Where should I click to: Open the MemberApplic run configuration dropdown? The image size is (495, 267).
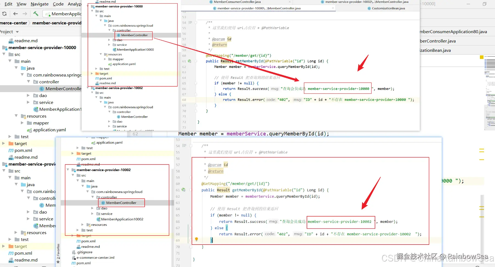tap(63, 14)
